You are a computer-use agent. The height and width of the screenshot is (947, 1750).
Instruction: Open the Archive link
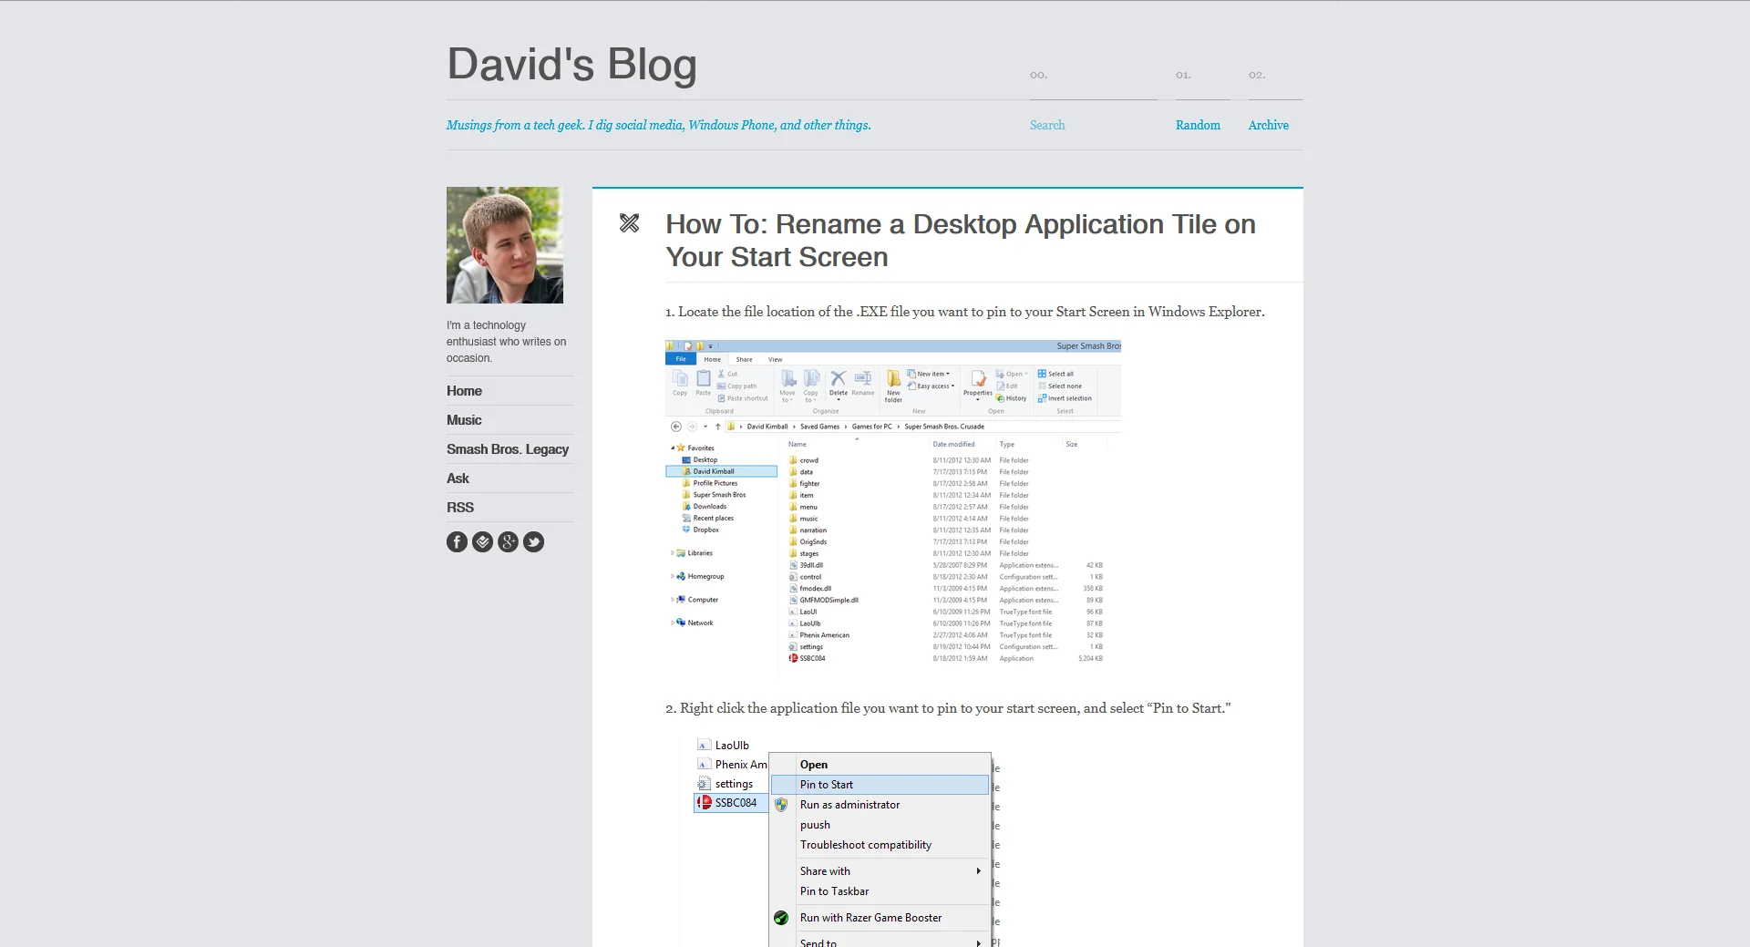tap(1268, 125)
